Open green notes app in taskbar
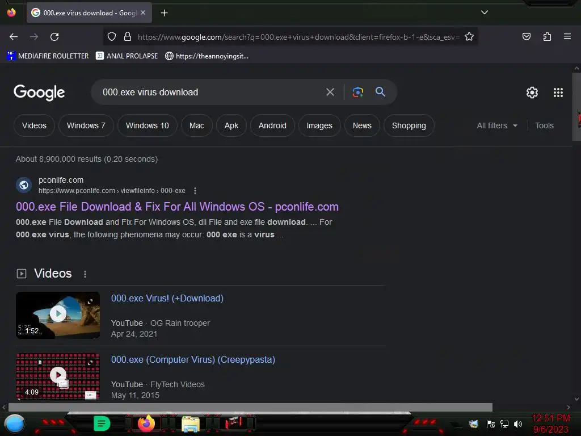 (102, 424)
